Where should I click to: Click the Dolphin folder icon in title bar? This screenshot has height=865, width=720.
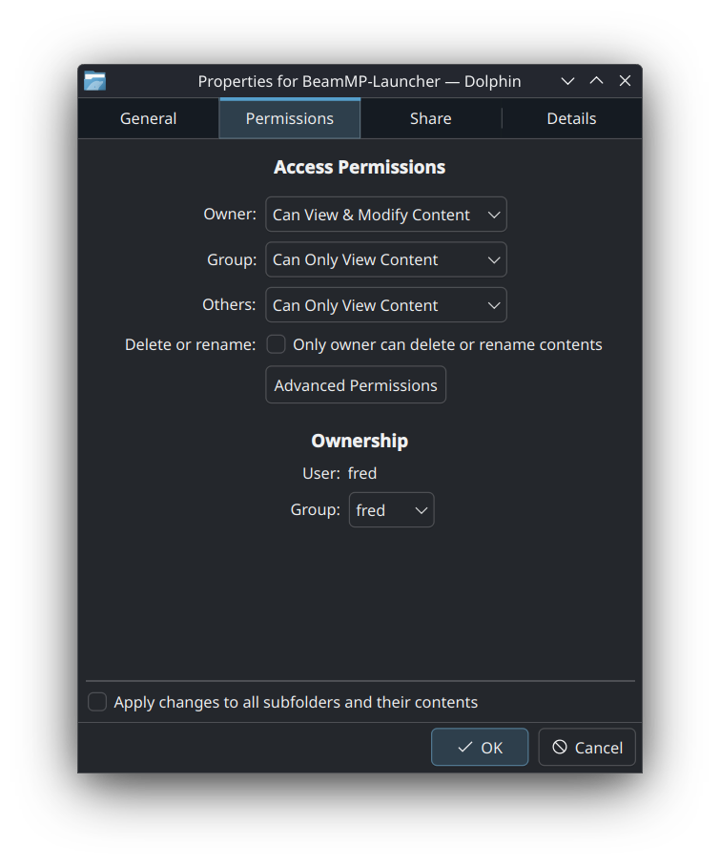(x=94, y=81)
